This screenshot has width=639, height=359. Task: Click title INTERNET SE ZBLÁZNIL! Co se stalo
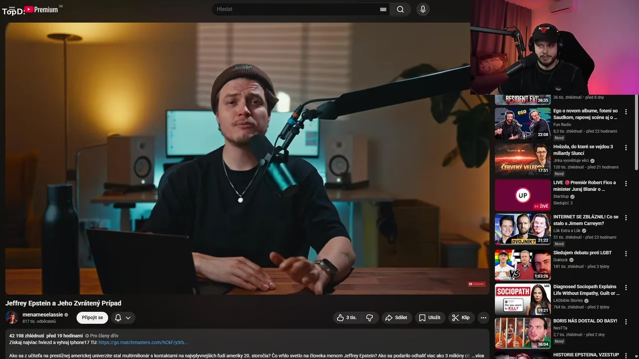[586, 220]
